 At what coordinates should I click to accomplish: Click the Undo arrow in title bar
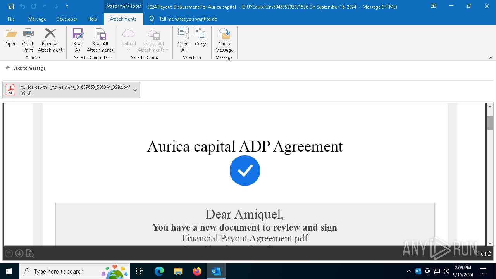pyautogui.click(x=22, y=7)
